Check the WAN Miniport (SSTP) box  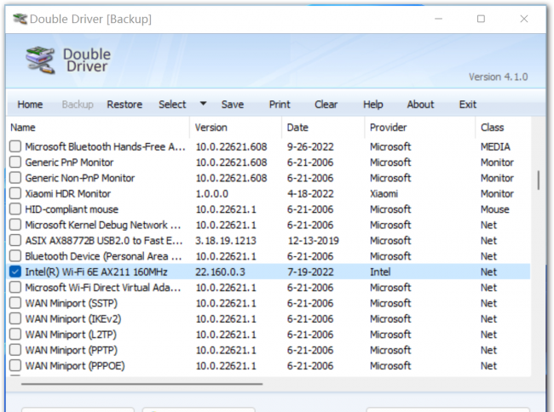(x=15, y=303)
